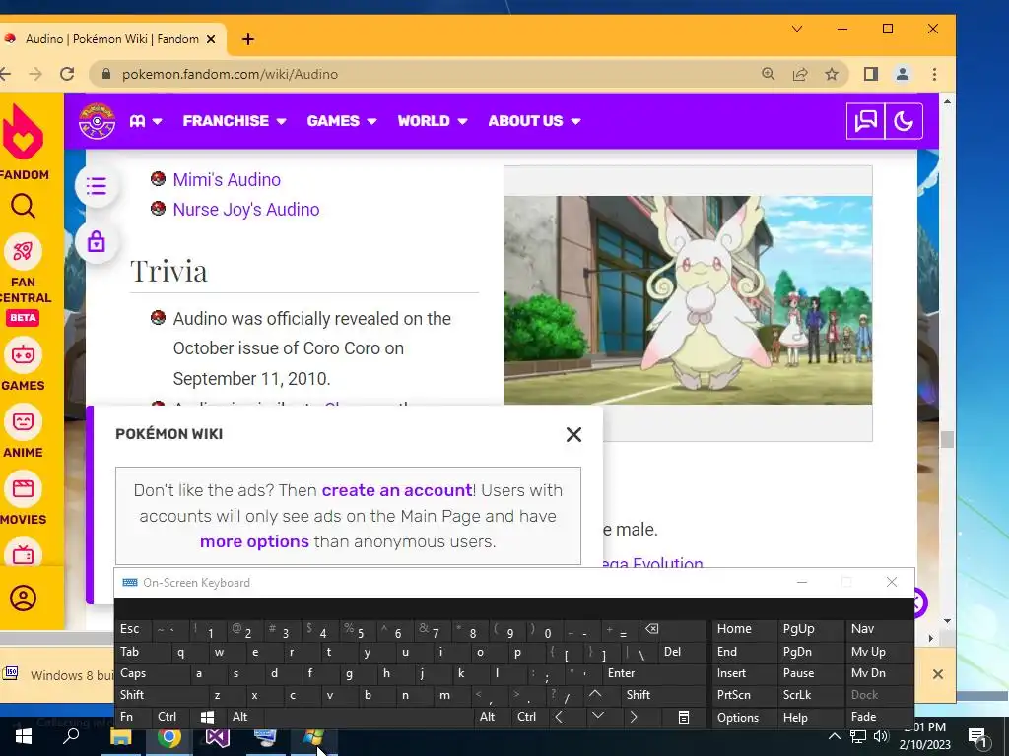
Task: Click the Fade key on On-Screen Keyboard
Action: click(879, 717)
